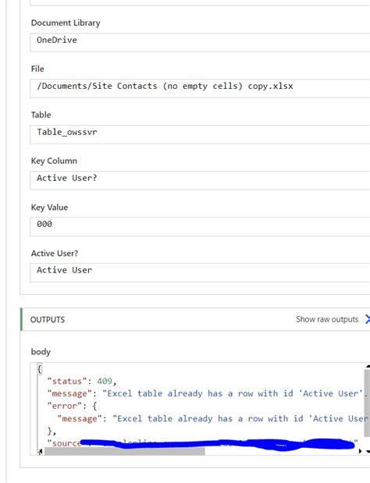
Task: Click the "source" line in JSON body
Action: click(202, 443)
